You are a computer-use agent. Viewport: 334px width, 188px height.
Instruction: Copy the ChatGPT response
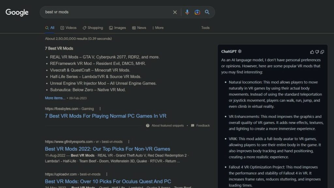click(x=322, y=52)
